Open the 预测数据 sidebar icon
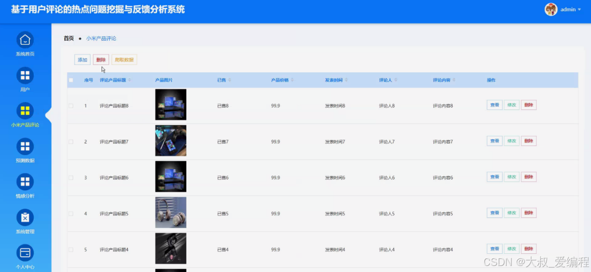Screen dimensions: 591x272 point(25,146)
